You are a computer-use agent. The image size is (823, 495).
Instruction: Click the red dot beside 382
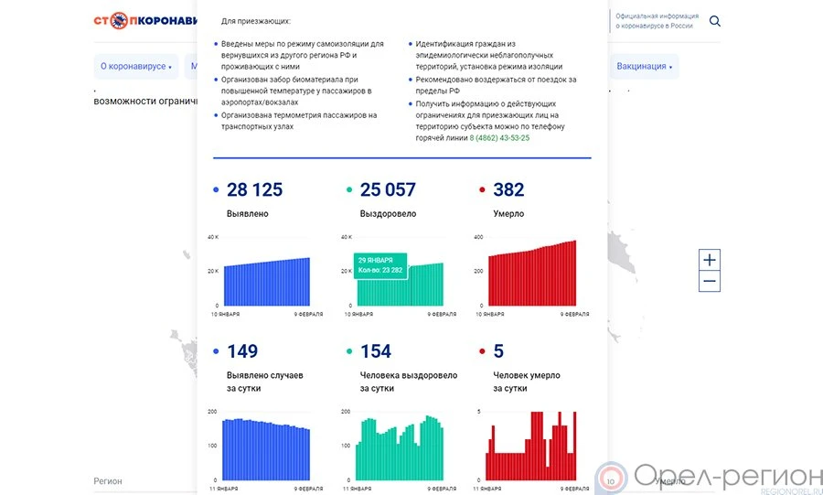[x=483, y=190]
